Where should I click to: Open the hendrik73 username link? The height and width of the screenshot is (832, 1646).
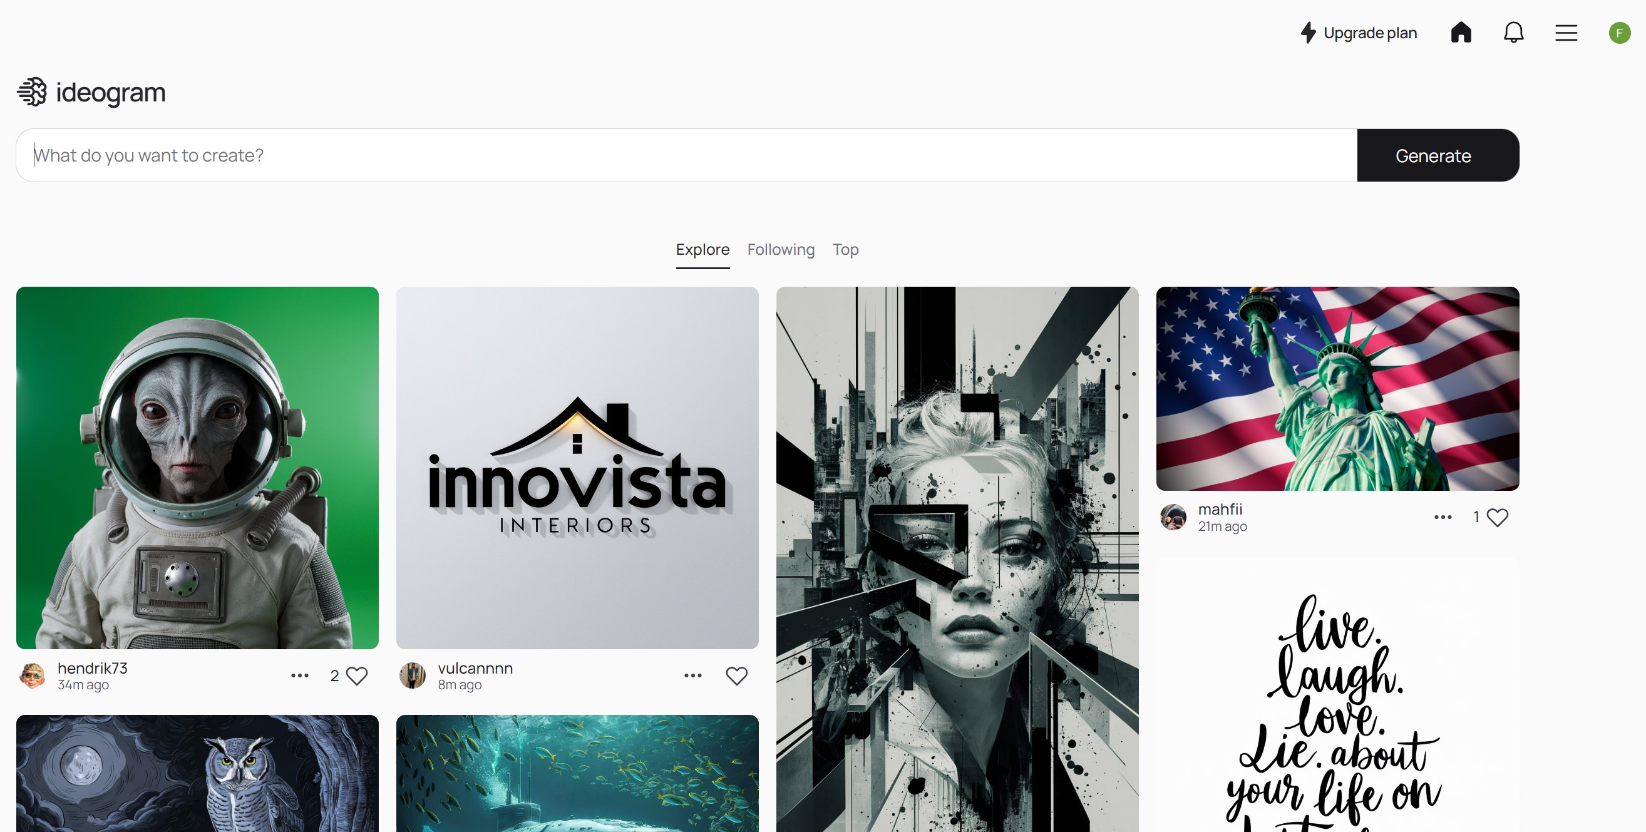(x=93, y=668)
